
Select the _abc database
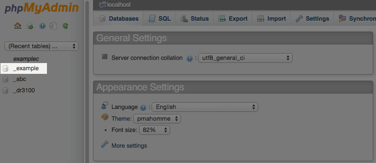(x=19, y=79)
